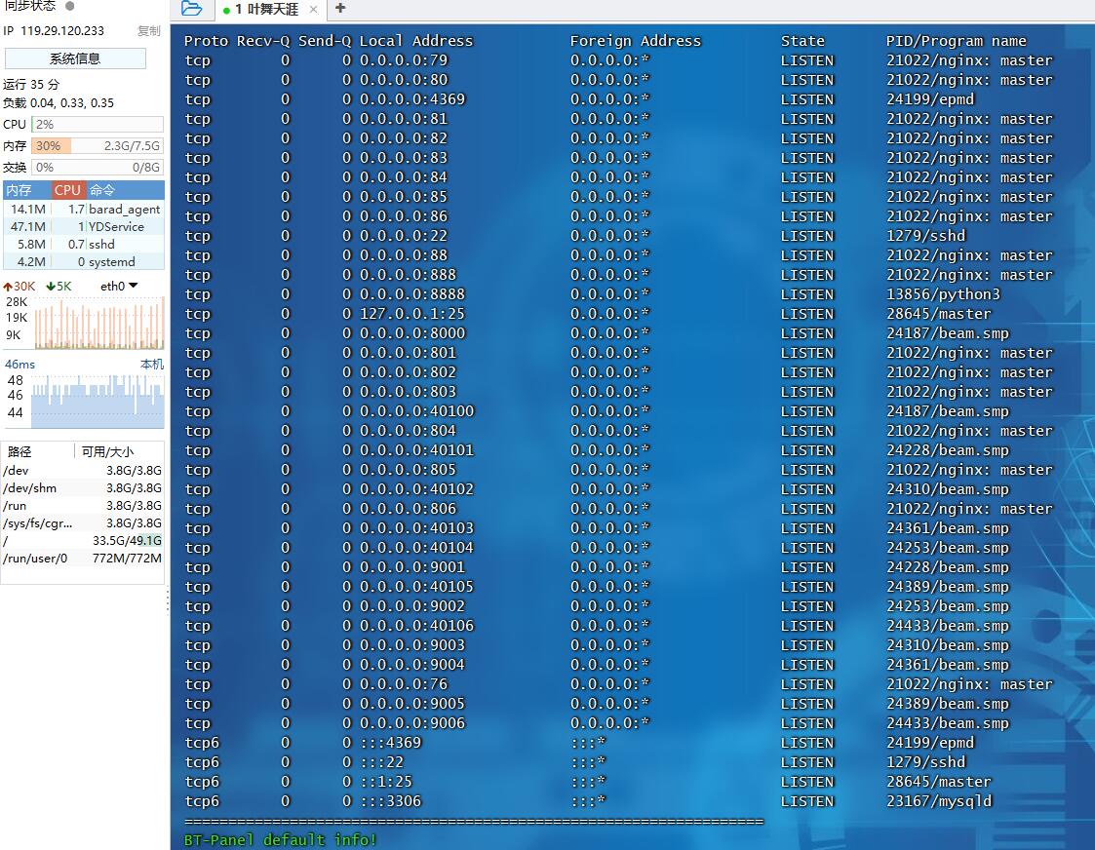Image resolution: width=1095 pixels, height=850 pixels.
Task: Select the /run disk row
Action: 83,505
